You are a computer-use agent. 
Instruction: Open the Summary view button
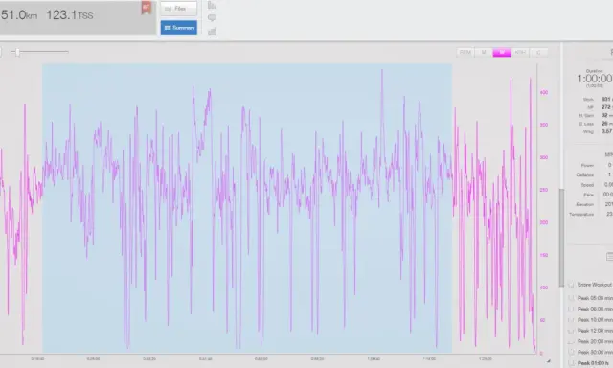click(179, 28)
